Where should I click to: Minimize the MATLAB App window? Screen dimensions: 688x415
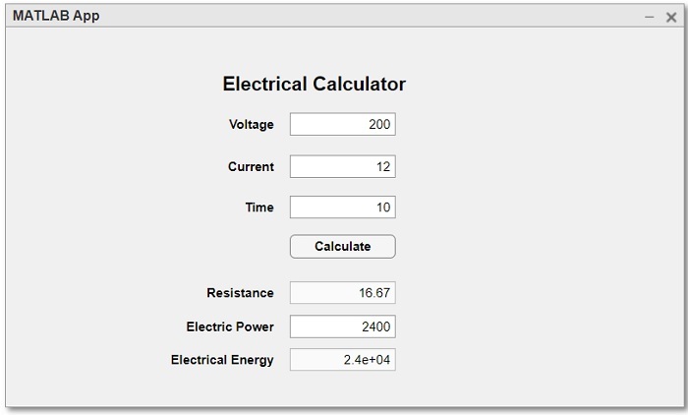click(x=649, y=17)
